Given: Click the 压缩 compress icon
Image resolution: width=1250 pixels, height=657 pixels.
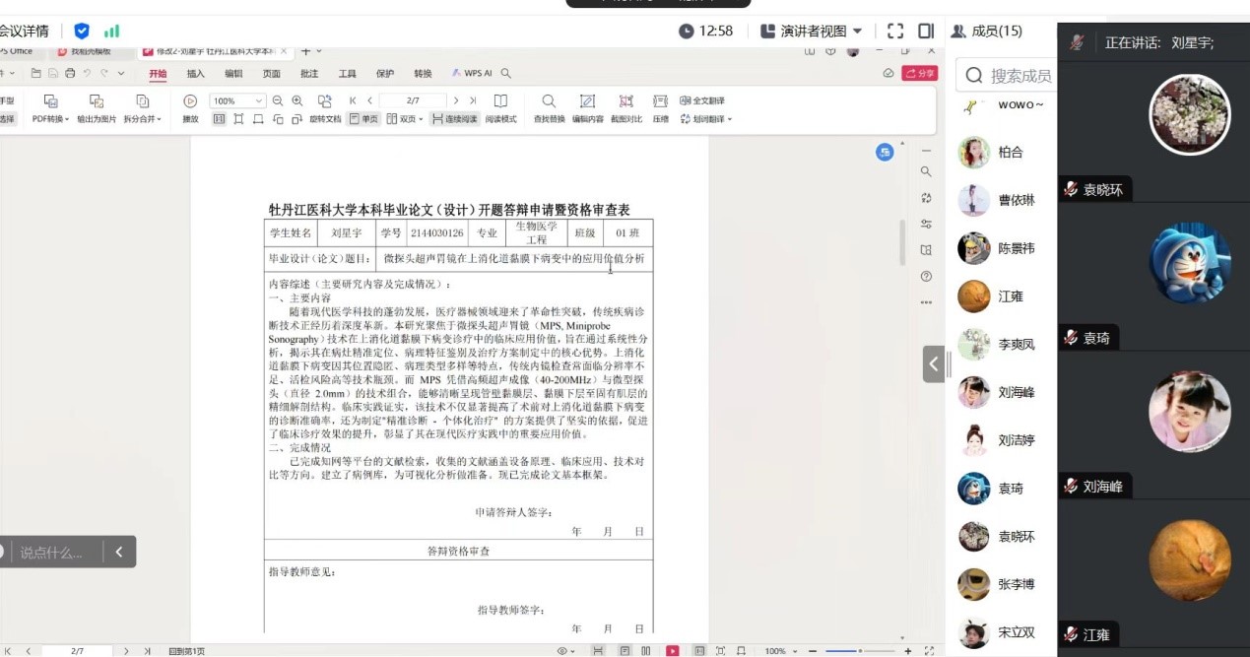Looking at the screenshot, I should pyautogui.click(x=660, y=101).
